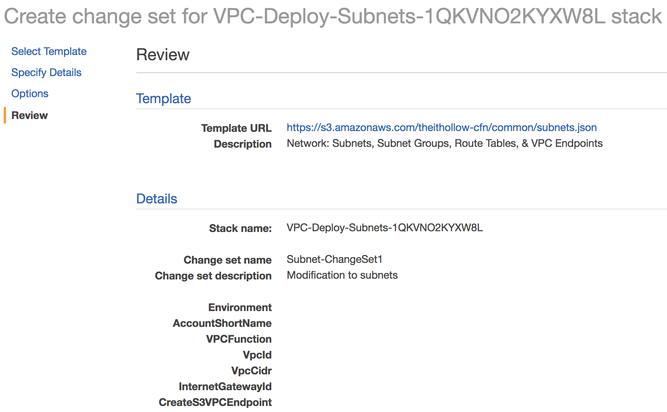Click the CreateS3VPCEndpoint parameter label

point(215,403)
